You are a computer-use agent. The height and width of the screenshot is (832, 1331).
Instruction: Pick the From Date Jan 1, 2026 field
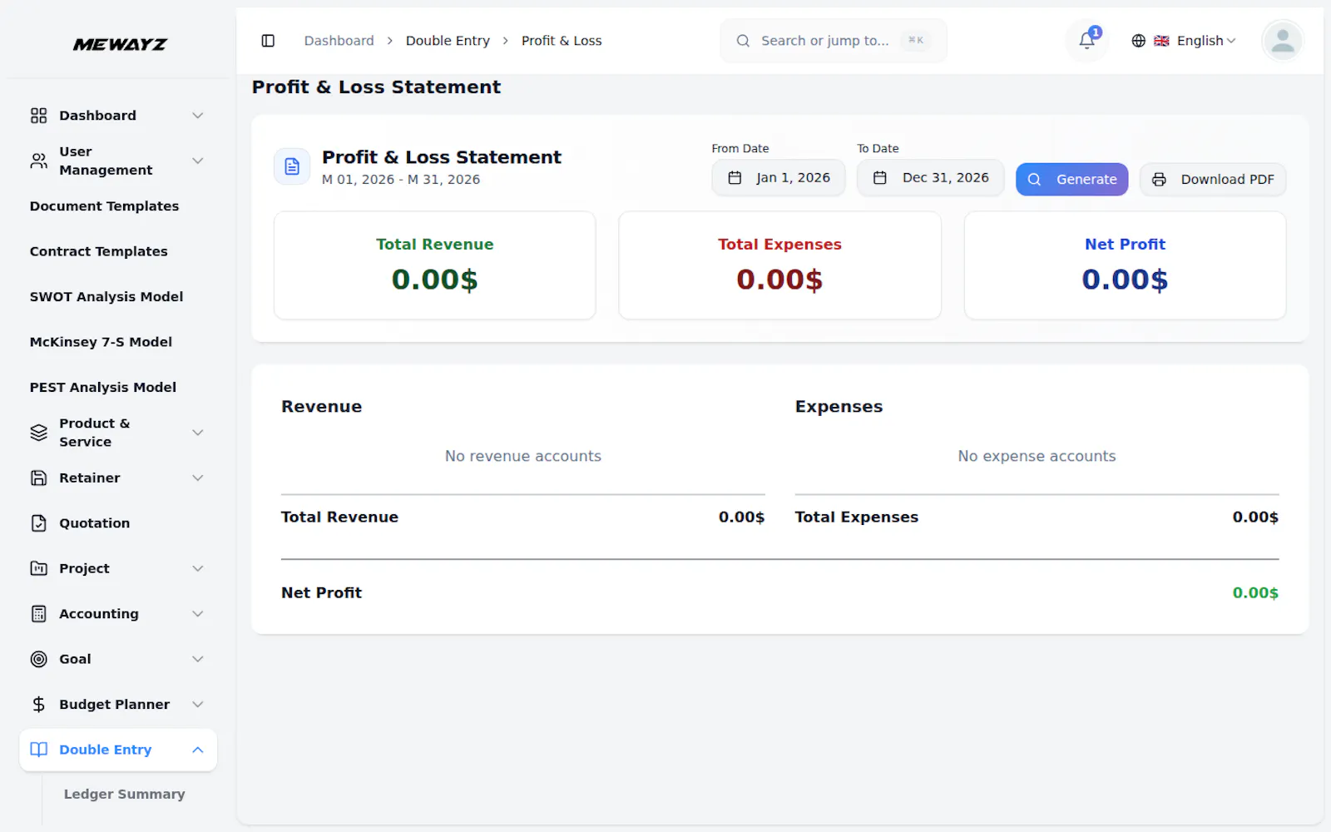(778, 178)
